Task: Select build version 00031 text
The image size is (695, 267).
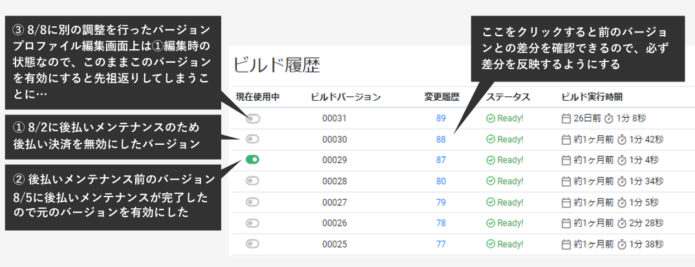Action: click(334, 118)
